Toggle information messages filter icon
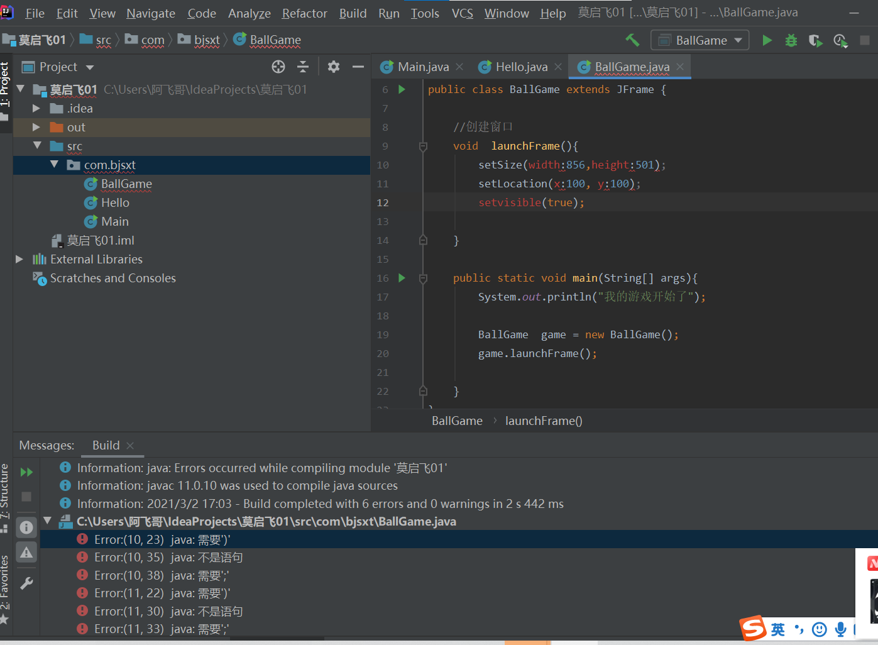The image size is (878, 645). [26, 527]
